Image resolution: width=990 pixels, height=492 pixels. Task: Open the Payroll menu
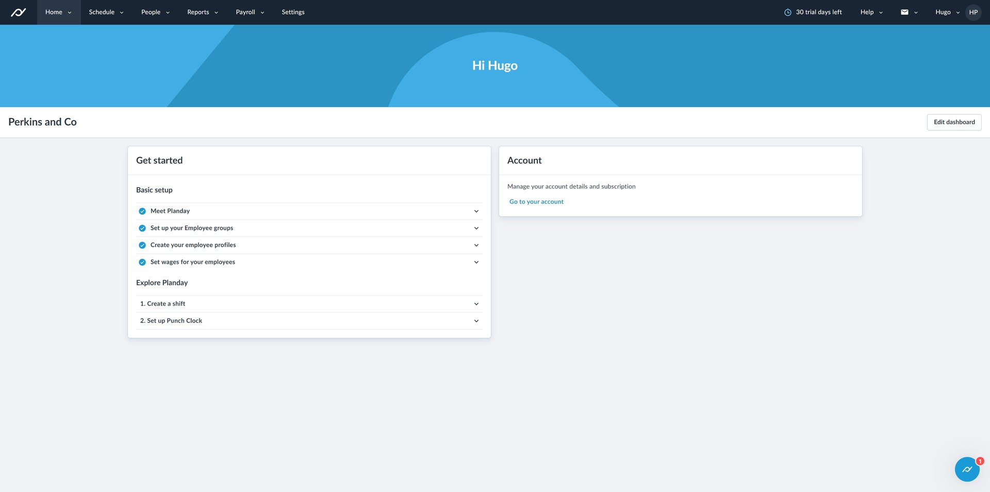tap(250, 12)
